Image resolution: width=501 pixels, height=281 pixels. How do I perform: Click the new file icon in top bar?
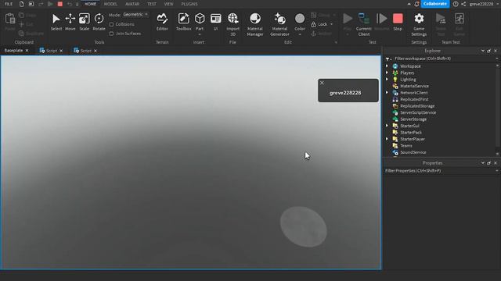[x=21, y=4]
